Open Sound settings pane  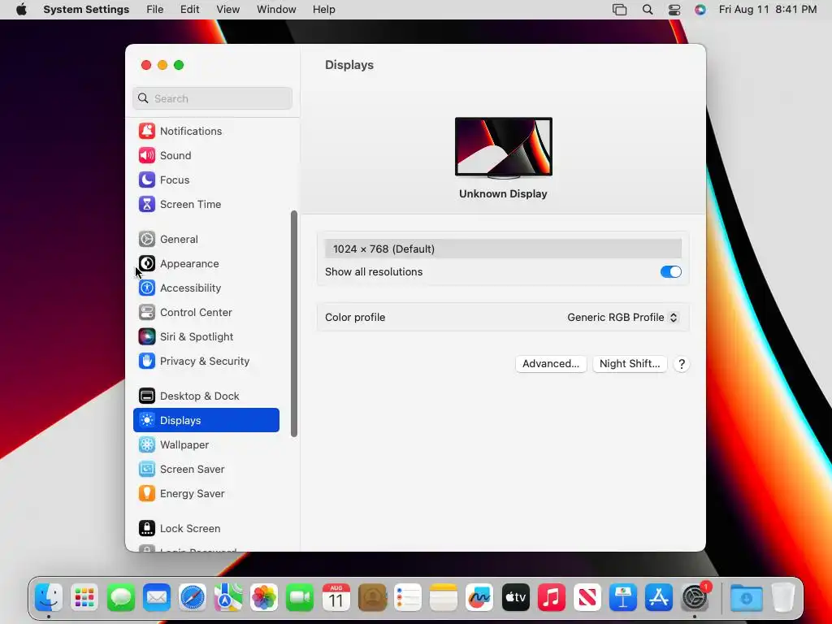point(206,155)
